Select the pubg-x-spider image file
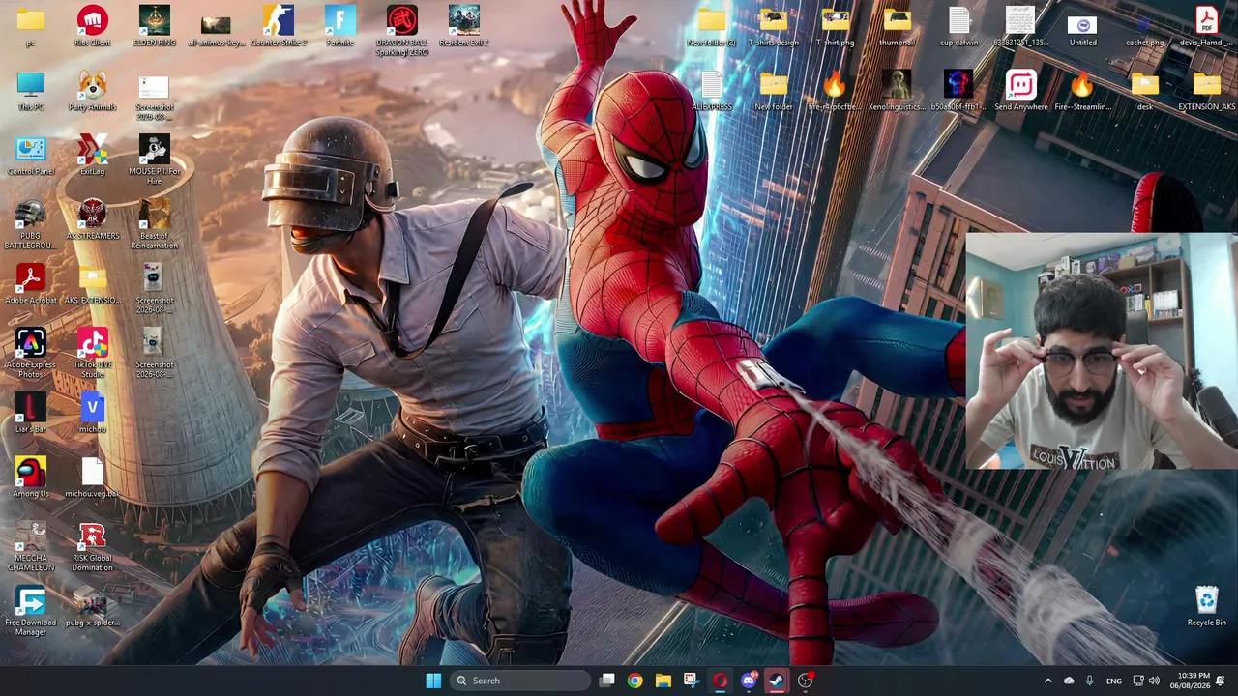Screen dimensions: 1238x696 [x=92, y=607]
